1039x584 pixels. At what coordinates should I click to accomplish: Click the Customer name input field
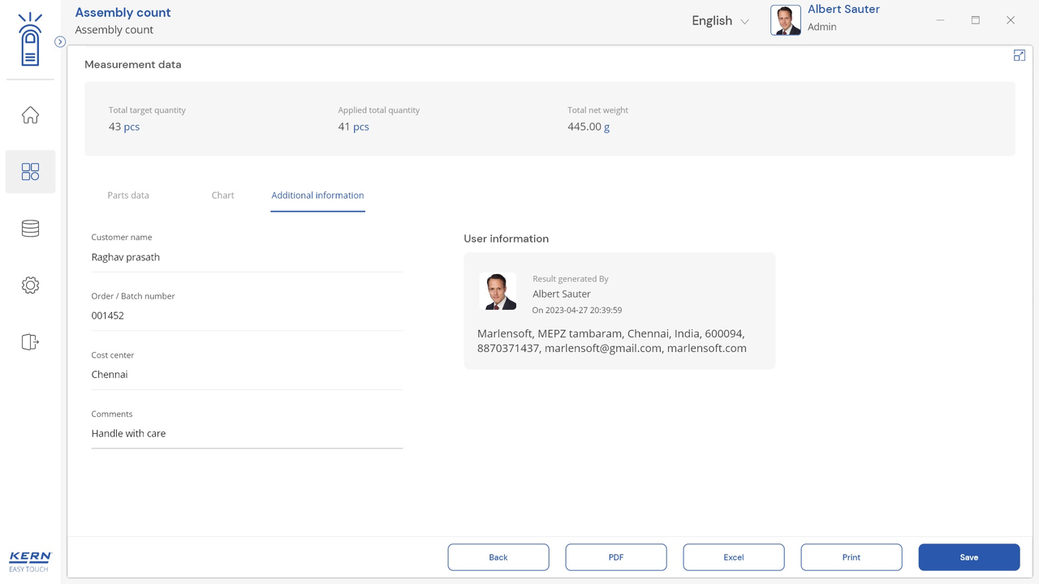click(x=247, y=257)
